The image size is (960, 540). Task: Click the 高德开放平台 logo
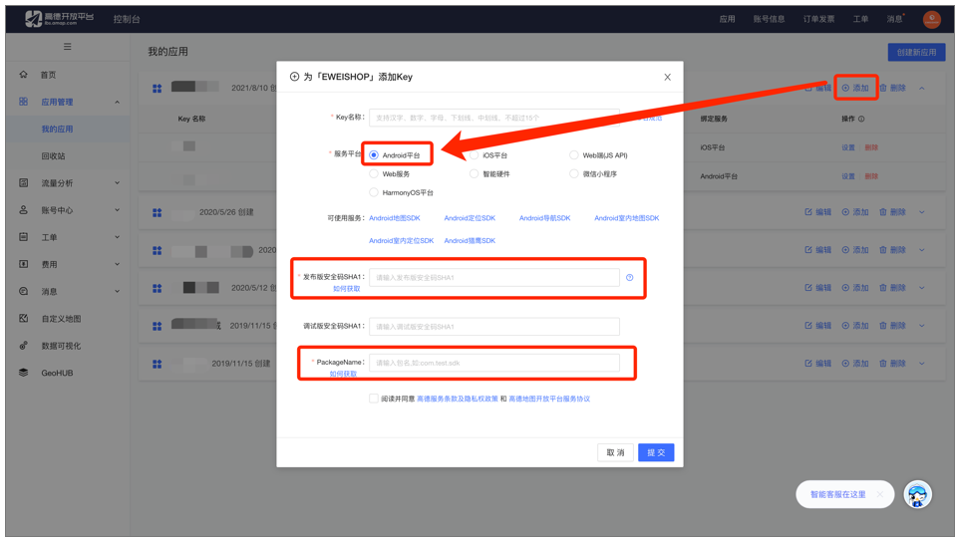point(60,19)
